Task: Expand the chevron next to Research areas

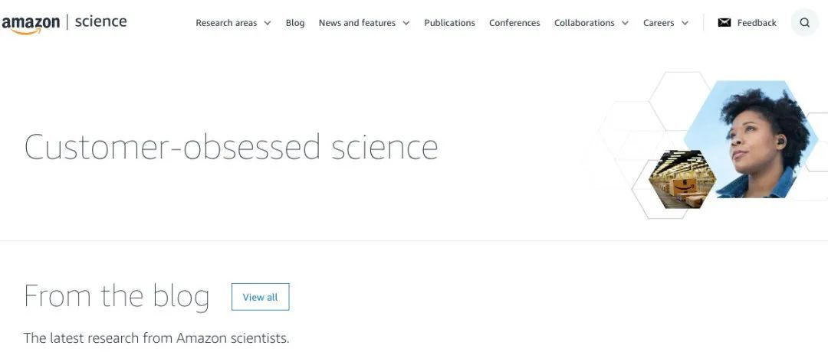Action: [x=268, y=23]
